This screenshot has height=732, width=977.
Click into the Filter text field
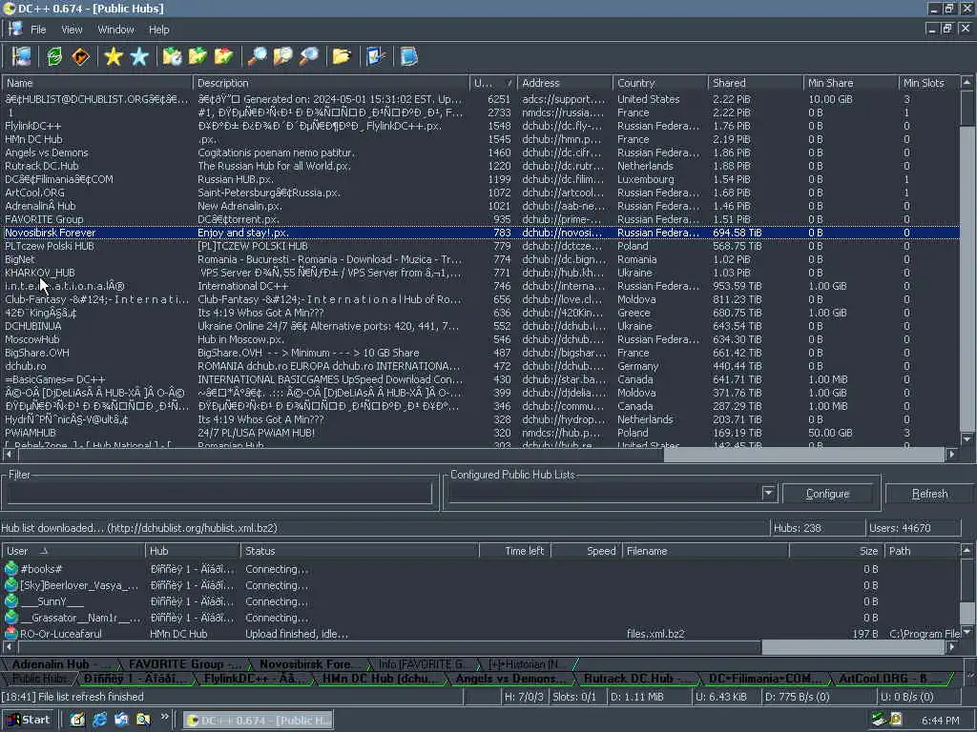(x=219, y=493)
